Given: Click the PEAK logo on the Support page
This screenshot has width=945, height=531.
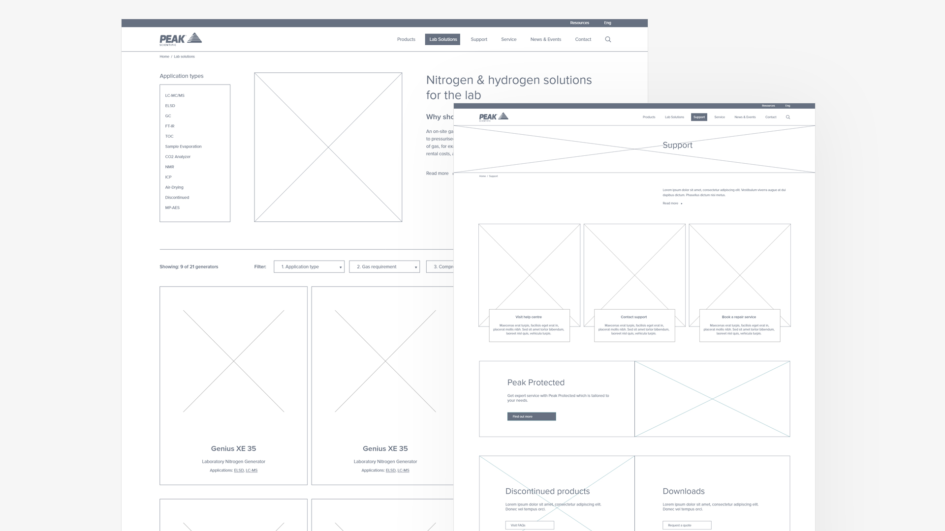Looking at the screenshot, I should (x=494, y=117).
